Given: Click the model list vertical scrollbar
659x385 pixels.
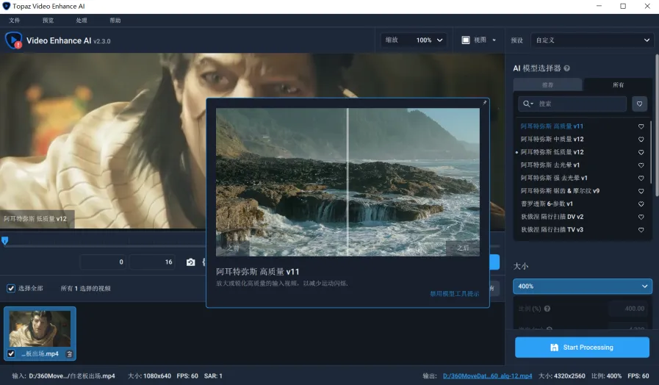Looking at the screenshot, I should (x=650, y=151).
